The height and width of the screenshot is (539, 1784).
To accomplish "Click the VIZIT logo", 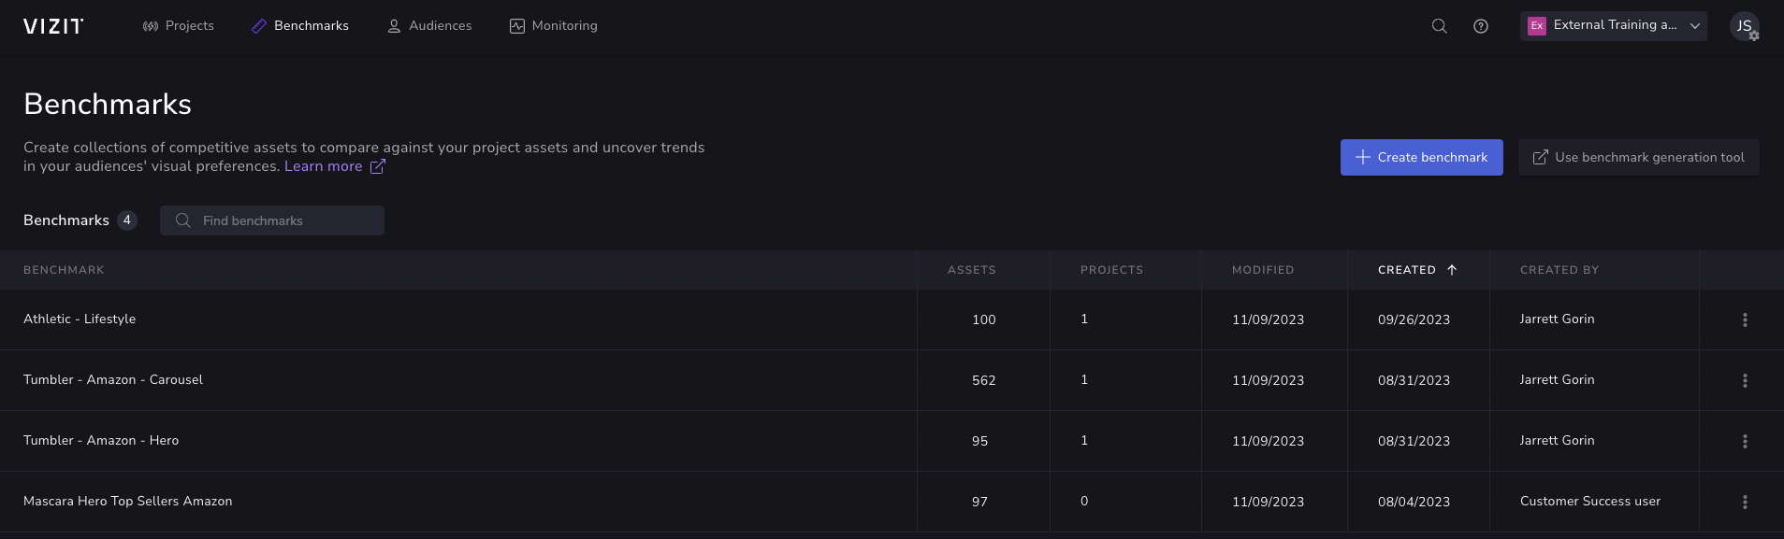I will pyautogui.click(x=53, y=26).
